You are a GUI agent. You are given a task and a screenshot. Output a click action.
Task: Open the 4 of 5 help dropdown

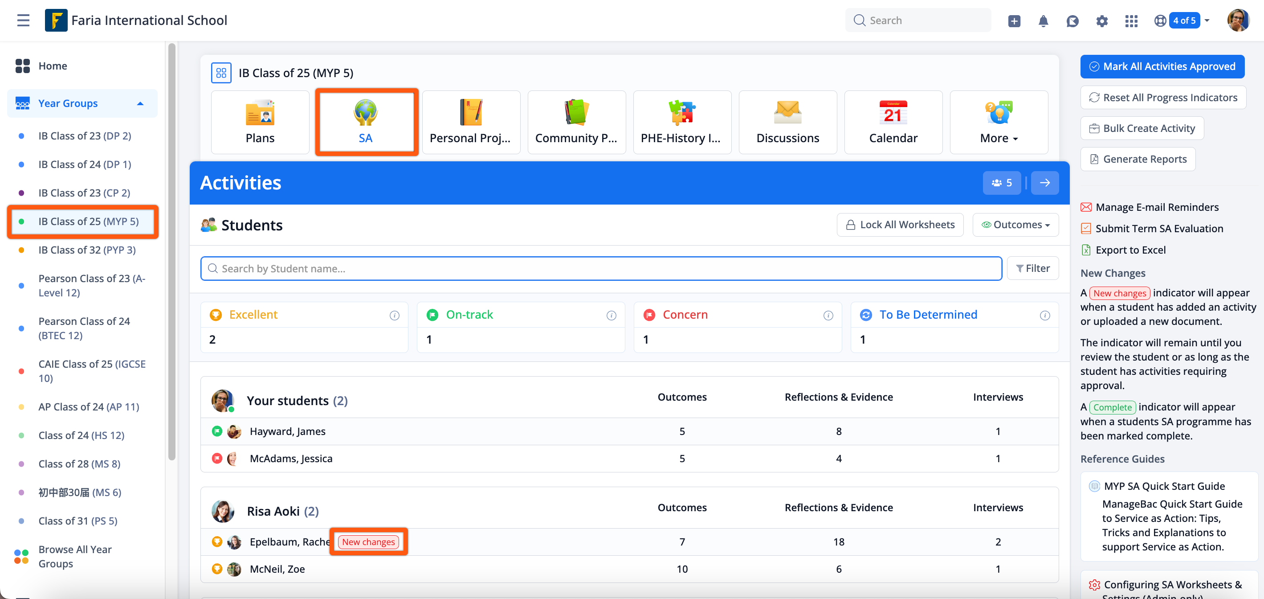1182,21
